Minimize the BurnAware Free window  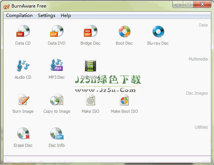point(178,5)
